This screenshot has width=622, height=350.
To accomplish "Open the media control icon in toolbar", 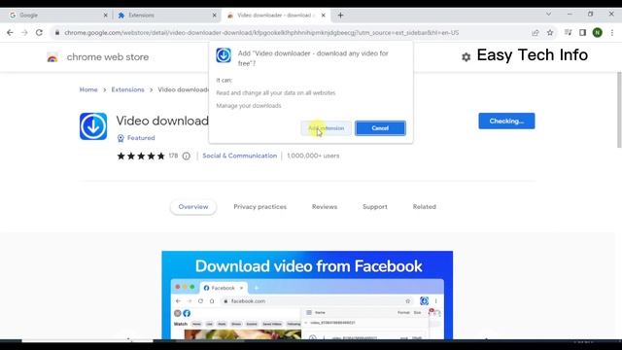I will pyautogui.click(x=568, y=32).
